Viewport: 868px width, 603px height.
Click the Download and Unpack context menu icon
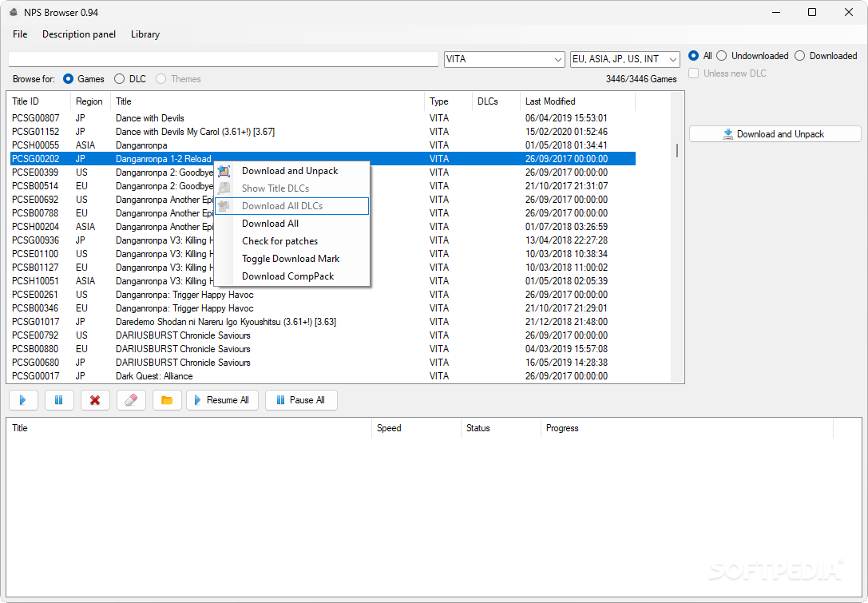click(x=224, y=171)
